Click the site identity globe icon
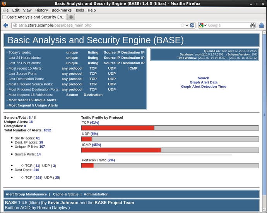The width and height of the screenshot is (267, 213). [x=15, y=26]
